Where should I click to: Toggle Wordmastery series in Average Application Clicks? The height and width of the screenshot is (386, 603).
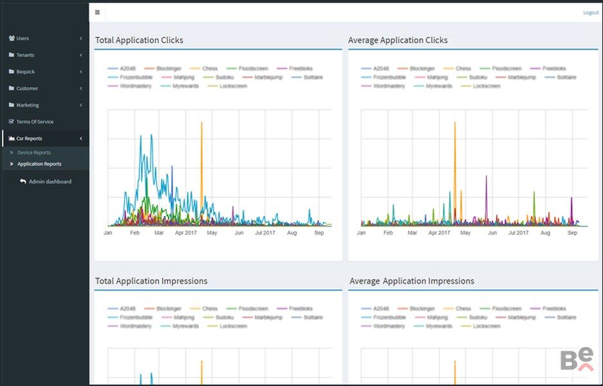click(x=383, y=86)
